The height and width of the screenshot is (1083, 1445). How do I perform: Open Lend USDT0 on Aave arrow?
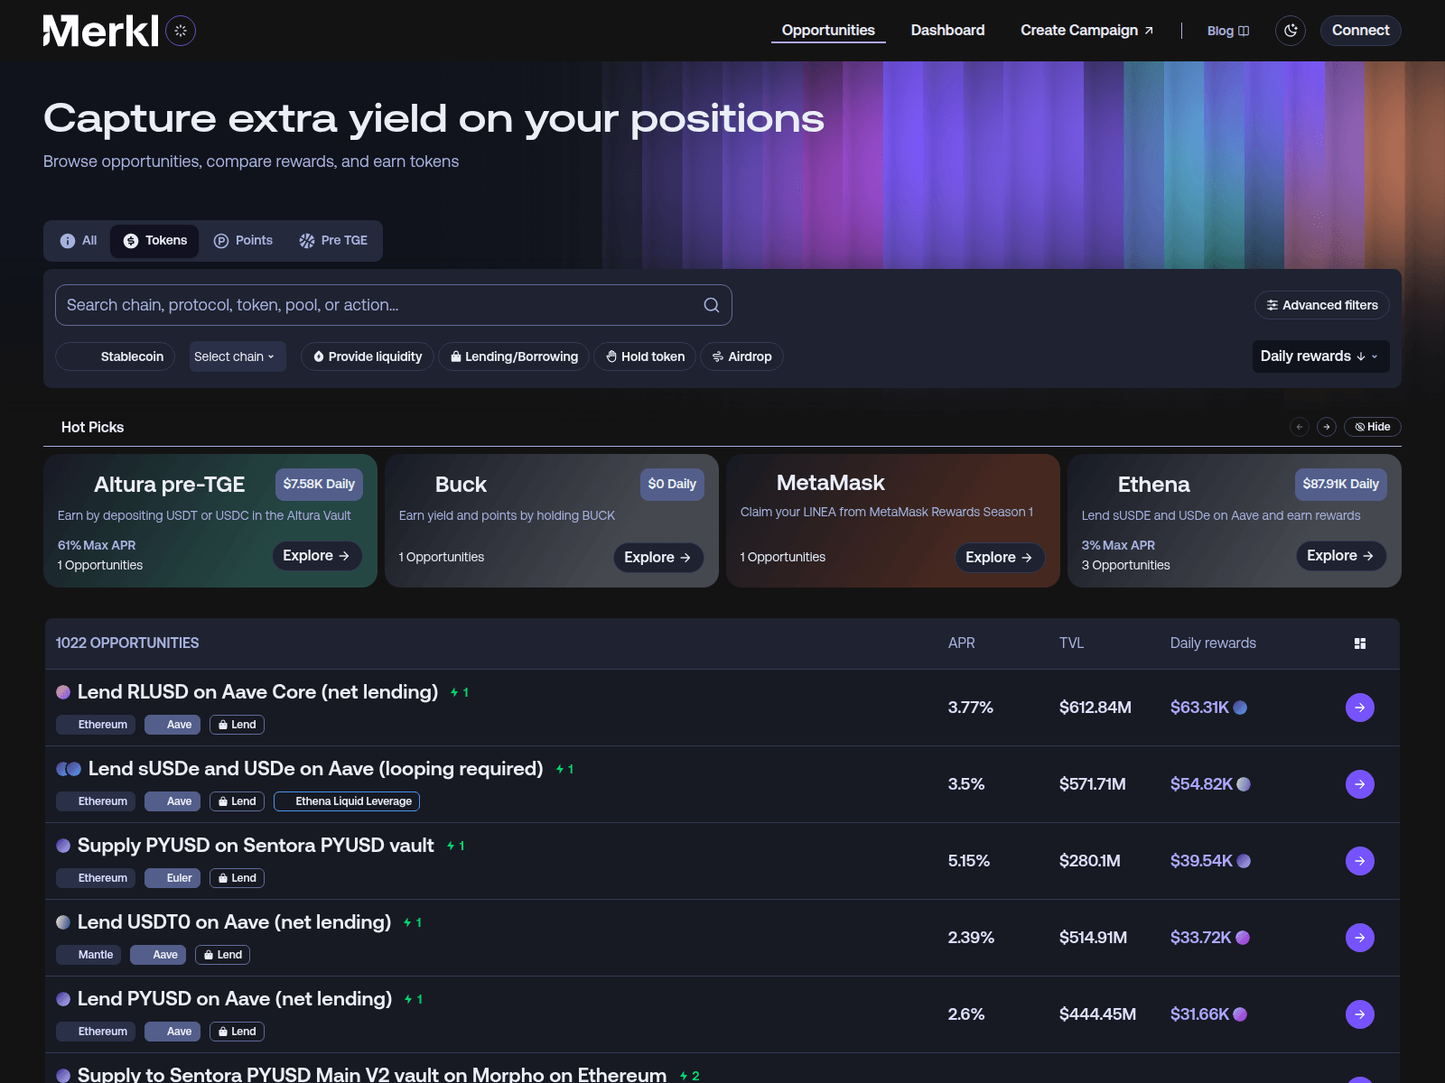(1360, 938)
